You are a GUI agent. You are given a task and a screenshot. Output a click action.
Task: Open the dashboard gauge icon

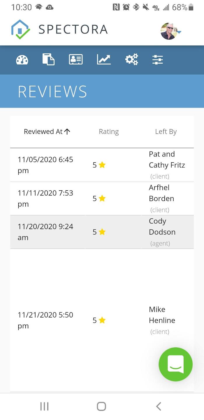point(22,60)
